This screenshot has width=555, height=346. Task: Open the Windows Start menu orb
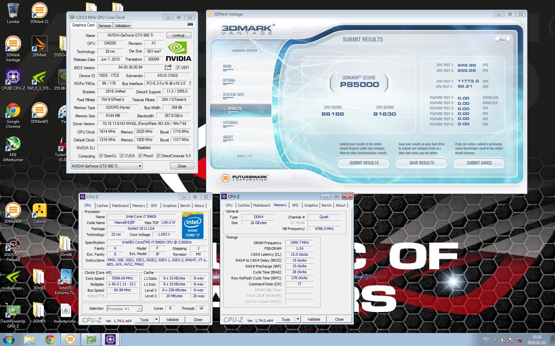[9, 339]
